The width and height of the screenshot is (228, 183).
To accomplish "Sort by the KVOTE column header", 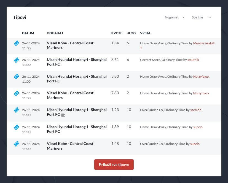I will click(x=117, y=33).
